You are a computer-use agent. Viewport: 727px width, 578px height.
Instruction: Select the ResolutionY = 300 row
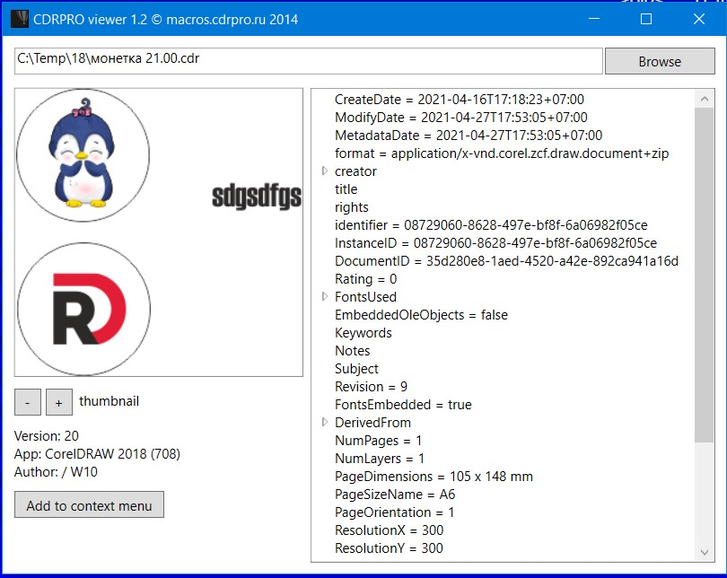(389, 548)
